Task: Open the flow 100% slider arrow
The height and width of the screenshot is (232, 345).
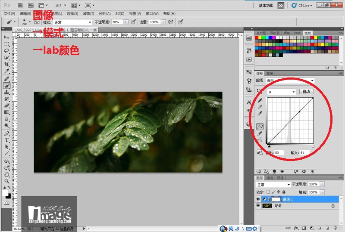Action: (163, 22)
